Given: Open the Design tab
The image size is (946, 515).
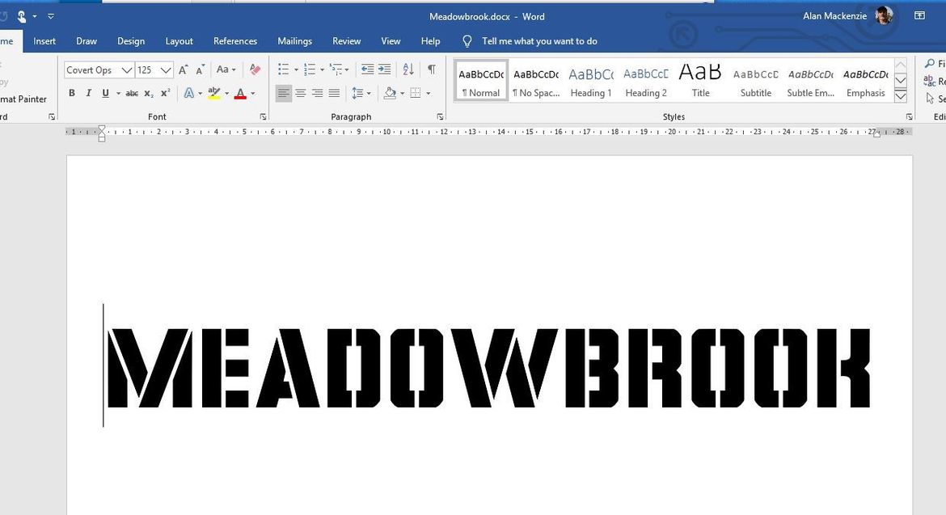Looking at the screenshot, I should pos(131,41).
